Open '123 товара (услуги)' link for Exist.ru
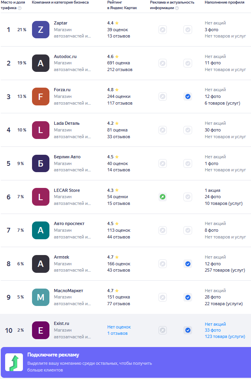The height and width of the screenshot is (379, 251). (x=225, y=336)
